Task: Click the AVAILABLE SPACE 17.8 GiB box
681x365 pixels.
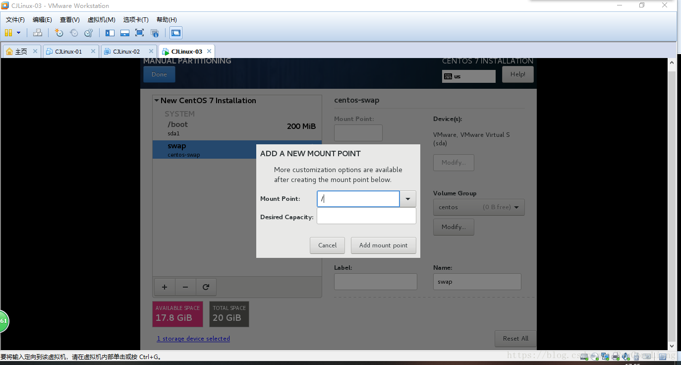Action: 177,314
